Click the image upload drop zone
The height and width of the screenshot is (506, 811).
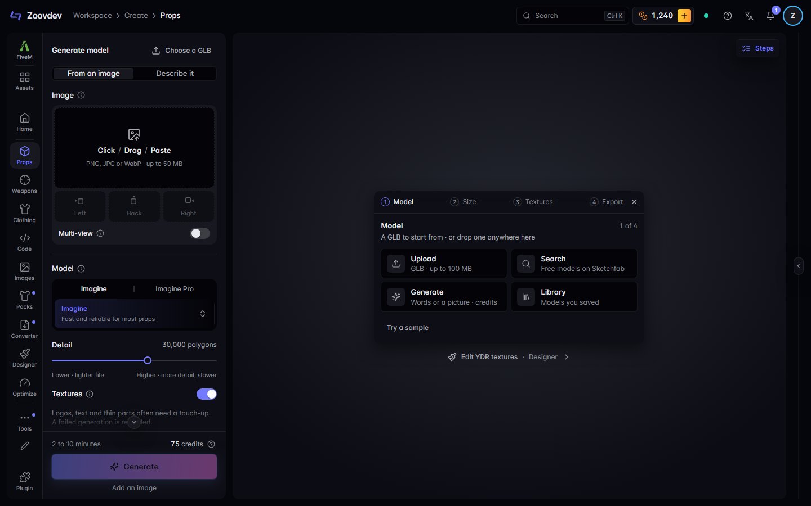click(x=134, y=147)
